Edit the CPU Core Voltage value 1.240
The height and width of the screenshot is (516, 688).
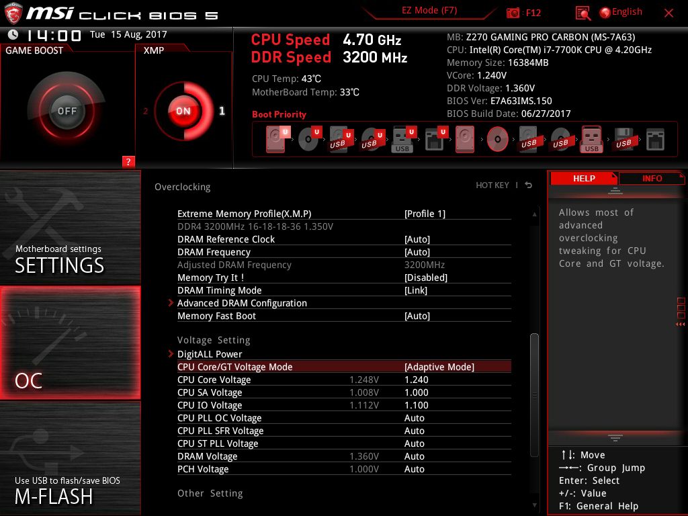pyautogui.click(x=416, y=380)
